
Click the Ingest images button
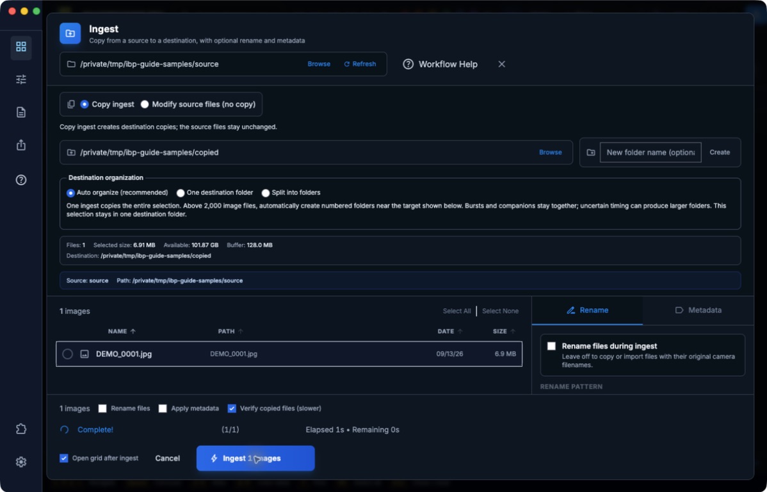[x=255, y=458]
